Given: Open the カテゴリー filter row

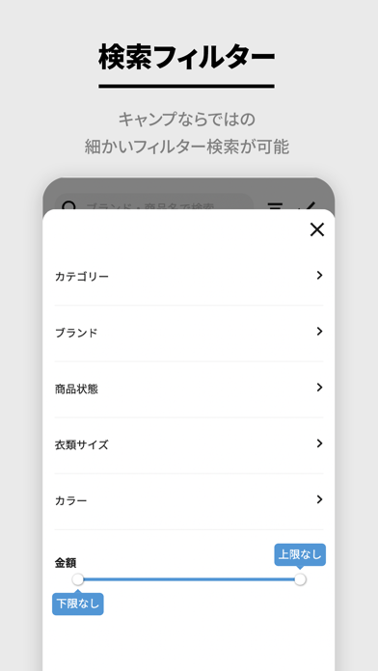Looking at the screenshot, I should point(189,277).
